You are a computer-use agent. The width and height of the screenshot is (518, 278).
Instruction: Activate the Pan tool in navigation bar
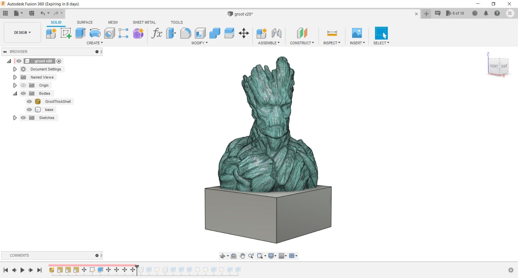[242, 256]
